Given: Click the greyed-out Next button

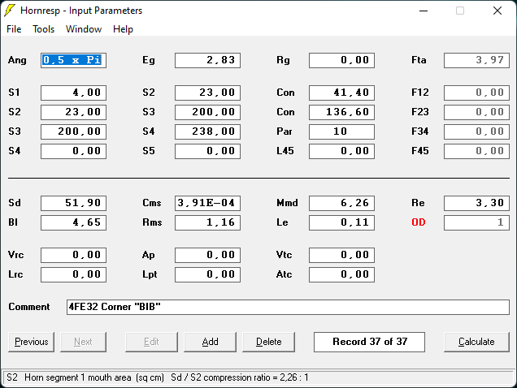Looking at the screenshot, I should 83,342.
